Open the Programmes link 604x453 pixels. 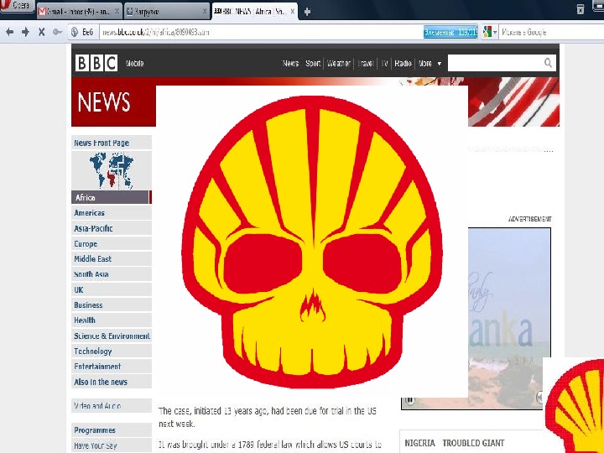click(112, 430)
